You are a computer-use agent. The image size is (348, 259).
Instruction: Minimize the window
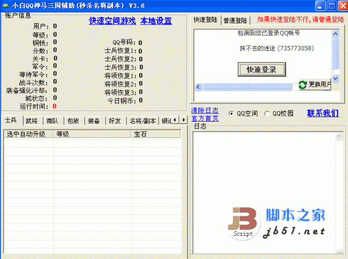point(320,6)
